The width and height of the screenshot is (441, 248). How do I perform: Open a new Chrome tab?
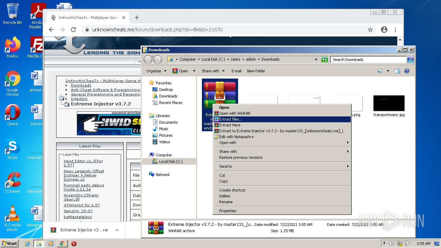(x=137, y=18)
